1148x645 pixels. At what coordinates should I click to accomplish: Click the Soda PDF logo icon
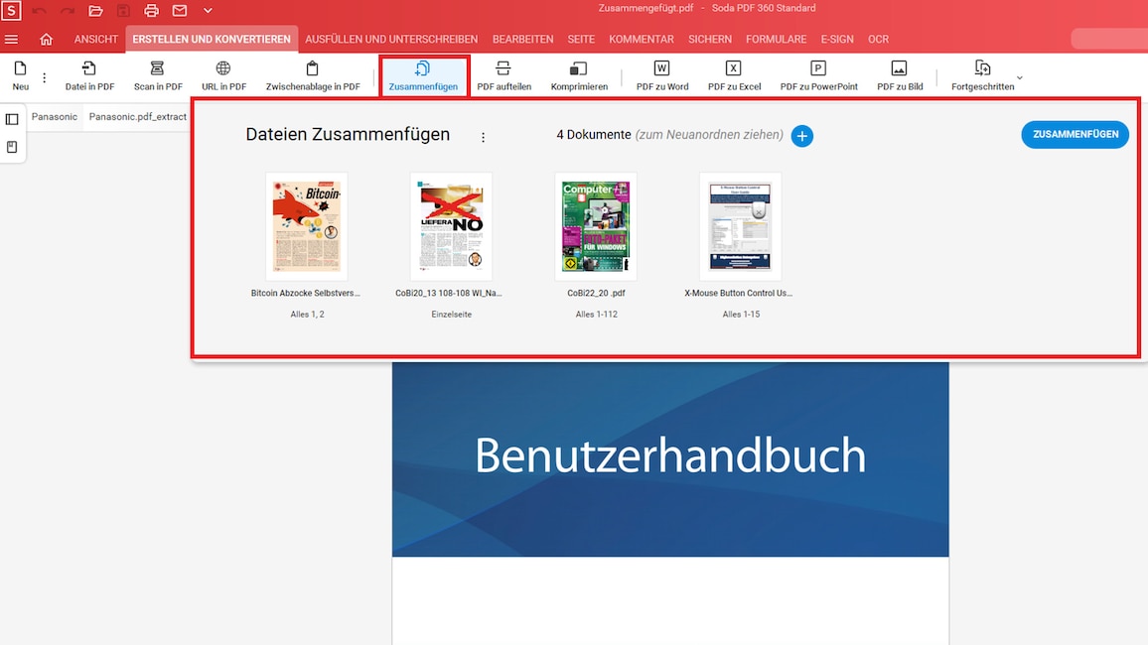point(11,10)
